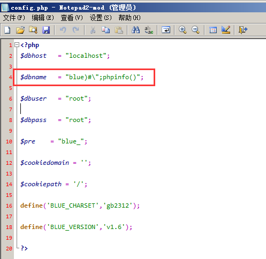Open the Select scheme toolbar icon

(213, 30)
